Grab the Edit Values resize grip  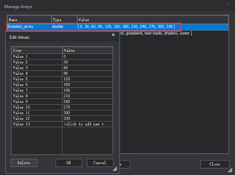coord(115,169)
